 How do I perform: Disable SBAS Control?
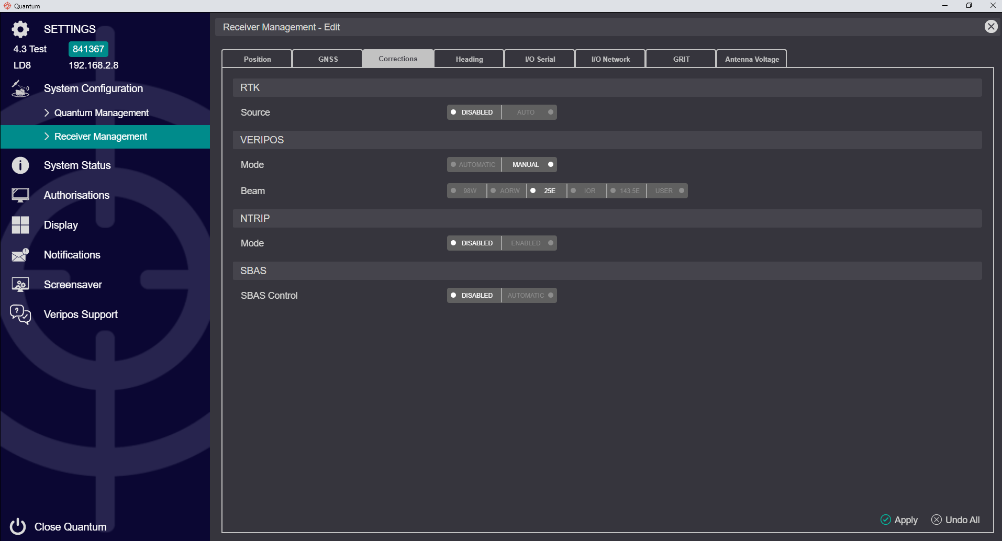click(473, 295)
